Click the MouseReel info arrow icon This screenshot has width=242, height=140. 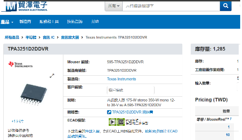231,119
